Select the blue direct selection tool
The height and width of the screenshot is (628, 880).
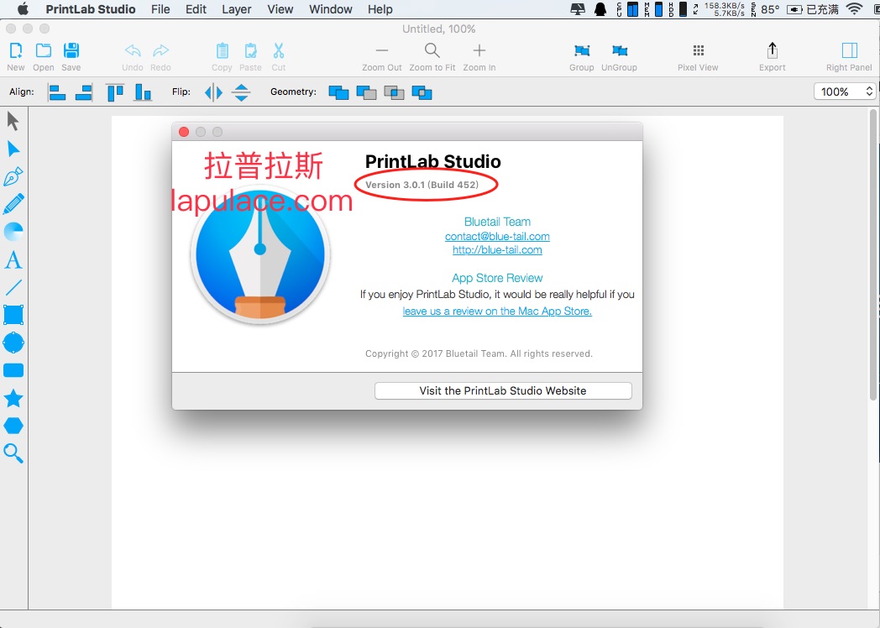coord(13,149)
